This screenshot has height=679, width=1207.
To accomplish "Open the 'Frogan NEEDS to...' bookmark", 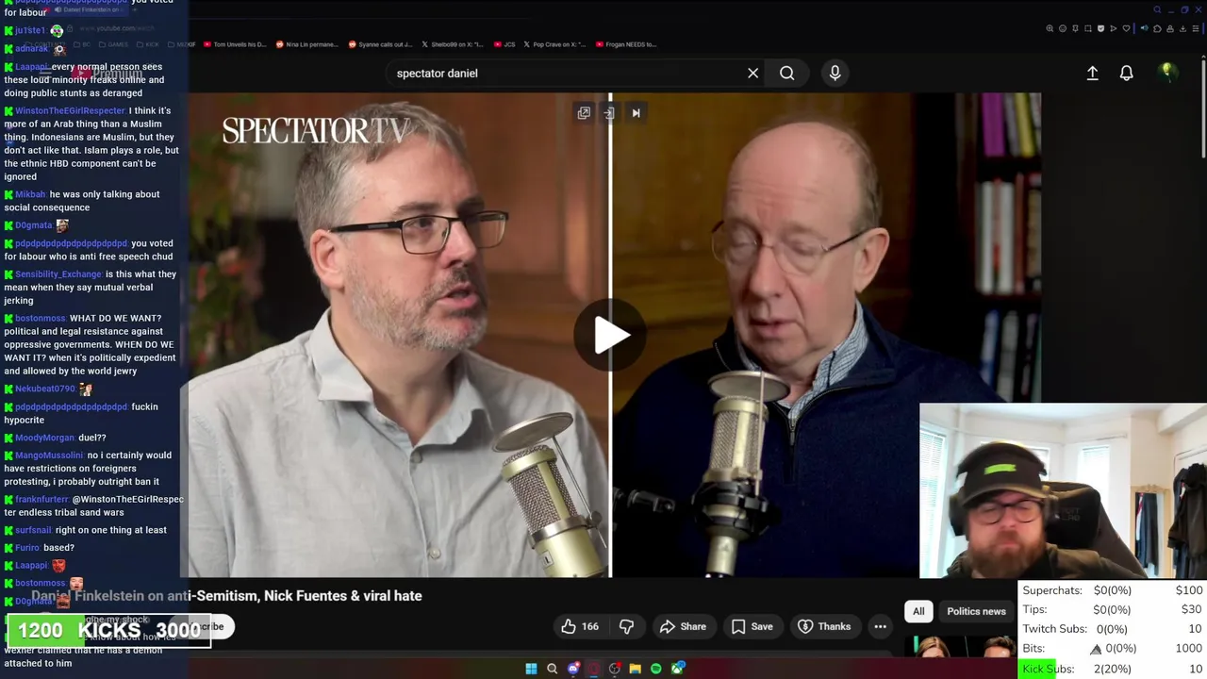I will click(626, 44).
